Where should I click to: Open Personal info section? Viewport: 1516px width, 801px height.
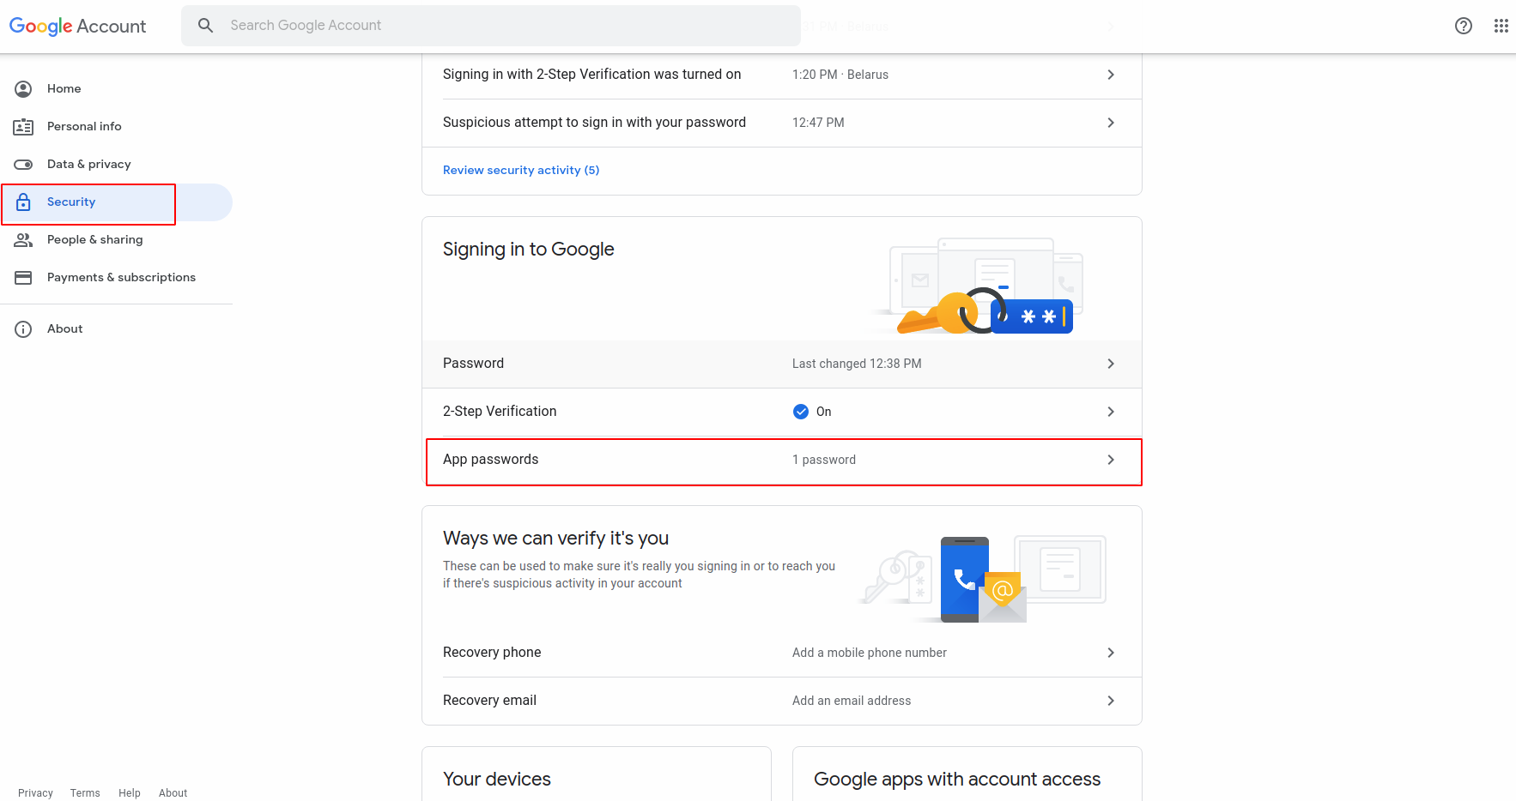(x=116, y=127)
